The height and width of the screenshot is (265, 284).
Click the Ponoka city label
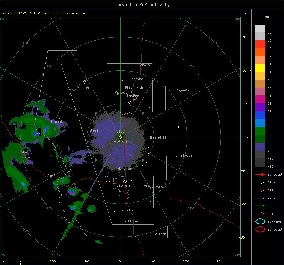[144, 65]
